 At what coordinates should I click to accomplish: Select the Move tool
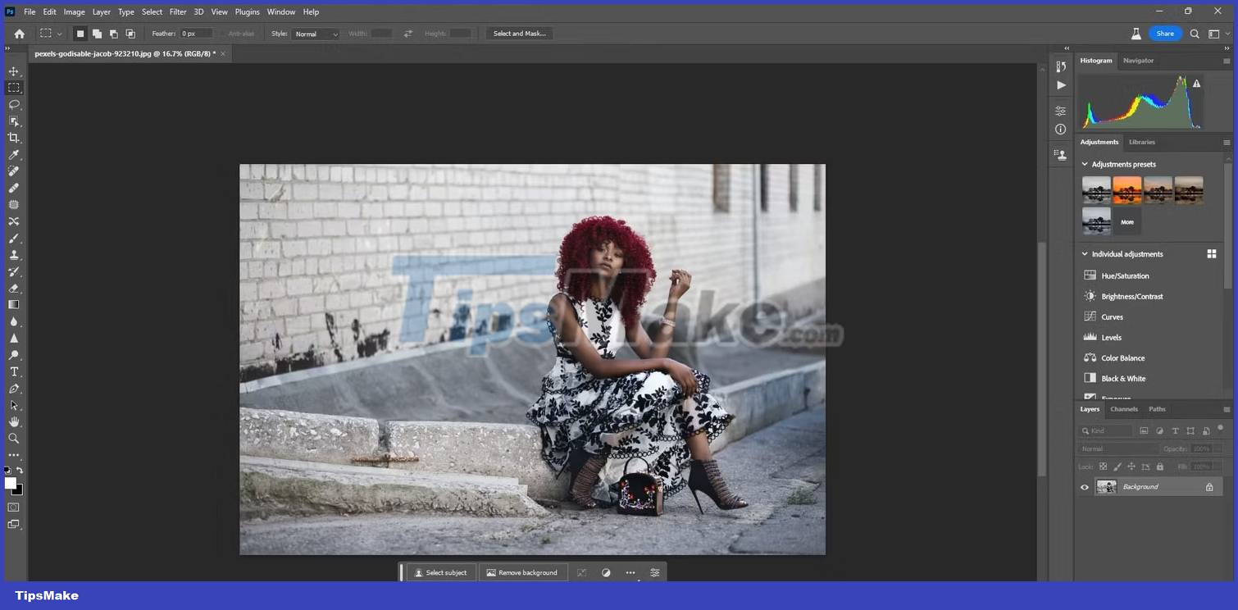tap(13, 71)
